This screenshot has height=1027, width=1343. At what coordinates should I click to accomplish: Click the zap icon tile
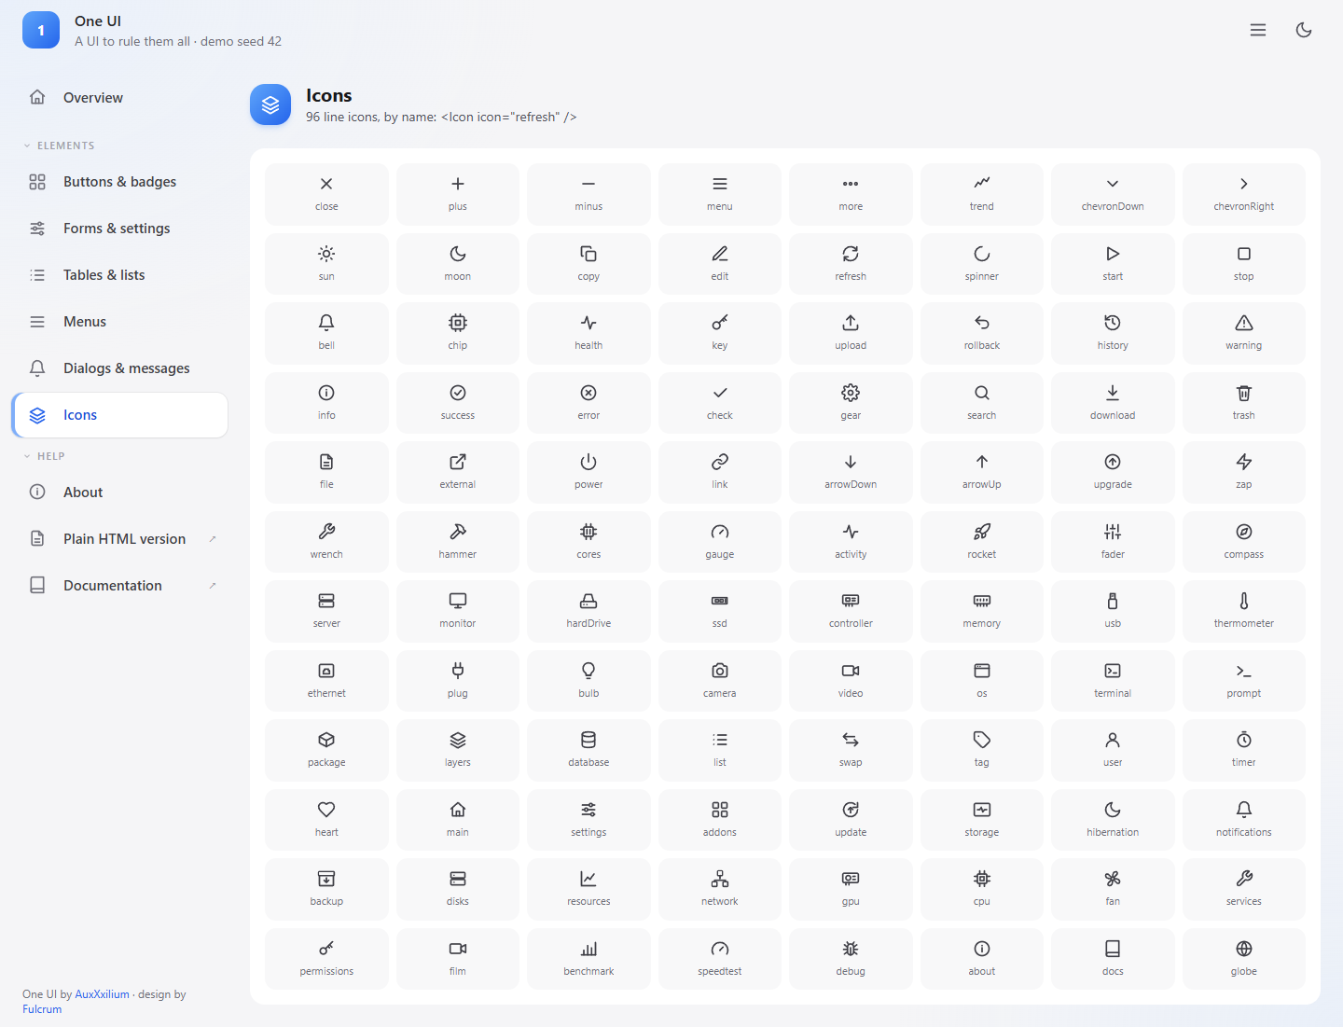1244,472
